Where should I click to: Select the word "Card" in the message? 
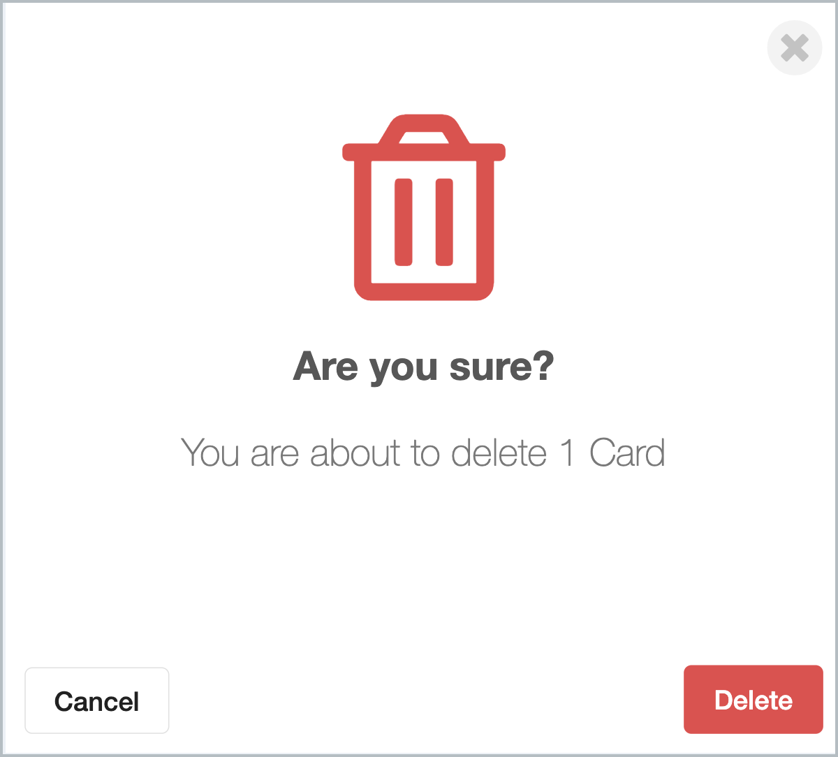627,453
